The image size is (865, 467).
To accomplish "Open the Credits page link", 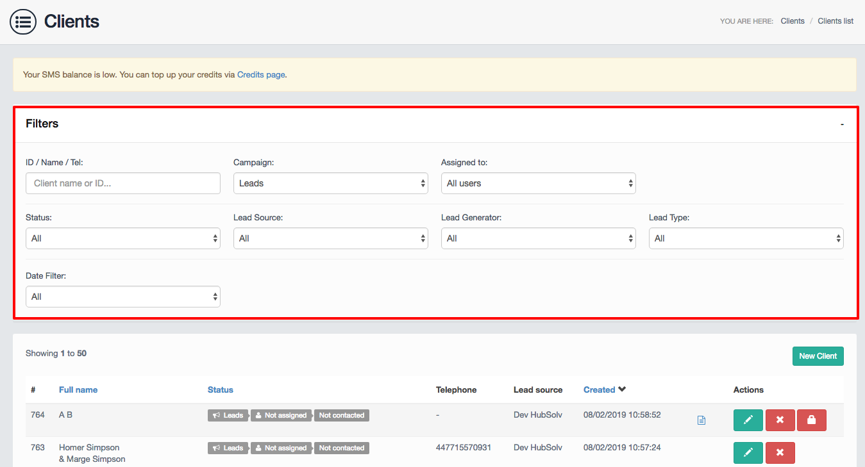I will pyautogui.click(x=260, y=75).
